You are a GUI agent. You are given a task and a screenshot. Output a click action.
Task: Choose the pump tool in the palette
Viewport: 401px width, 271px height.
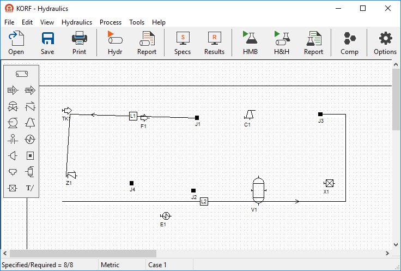click(x=13, y=123)
